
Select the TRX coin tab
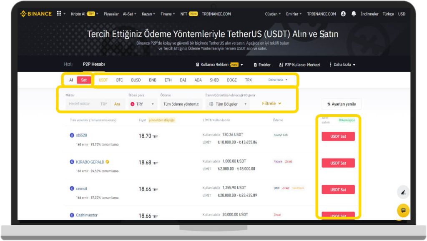pos(249,80)
